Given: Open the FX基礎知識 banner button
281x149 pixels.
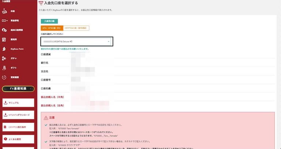Looking at the screenshot, I should tap(18, 89).
